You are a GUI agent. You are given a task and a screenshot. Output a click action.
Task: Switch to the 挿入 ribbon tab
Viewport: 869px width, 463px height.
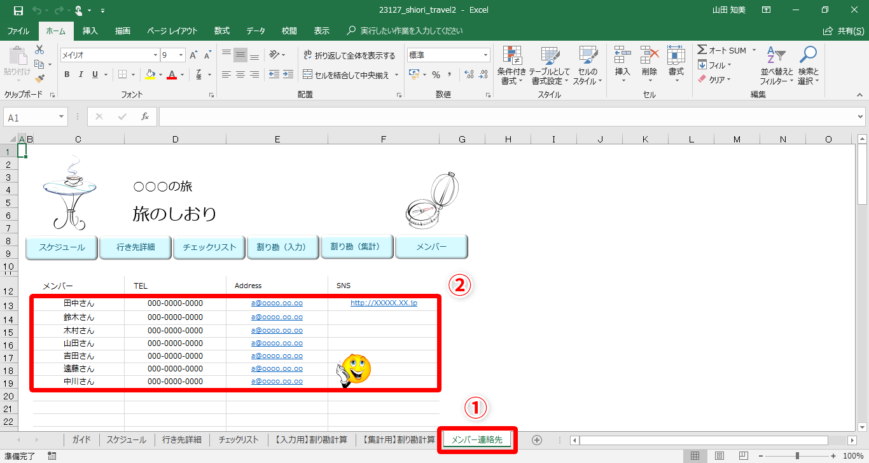[x=90, y=31]
